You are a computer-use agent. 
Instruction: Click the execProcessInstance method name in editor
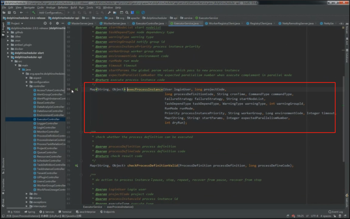(145, 89)
